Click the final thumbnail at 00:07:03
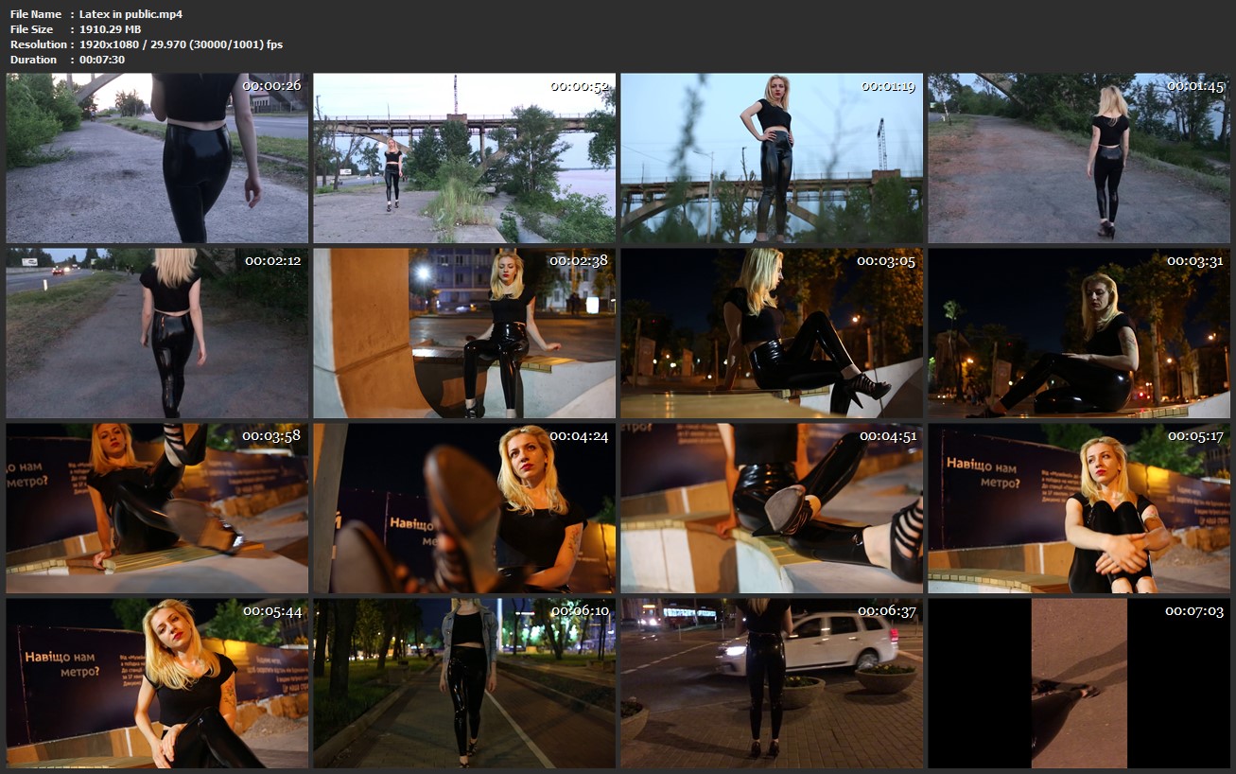1236x774 pixels. click(1079, 683)
